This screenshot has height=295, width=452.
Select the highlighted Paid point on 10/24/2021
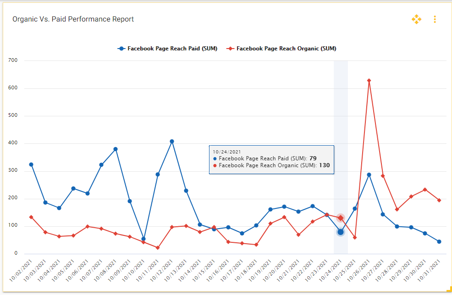coord(341,232)
